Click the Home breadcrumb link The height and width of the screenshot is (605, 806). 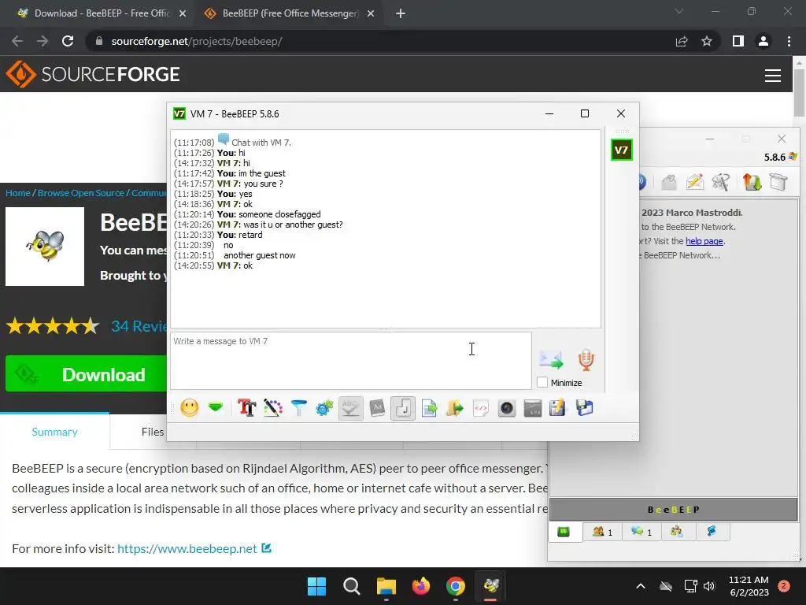[18, 193]
